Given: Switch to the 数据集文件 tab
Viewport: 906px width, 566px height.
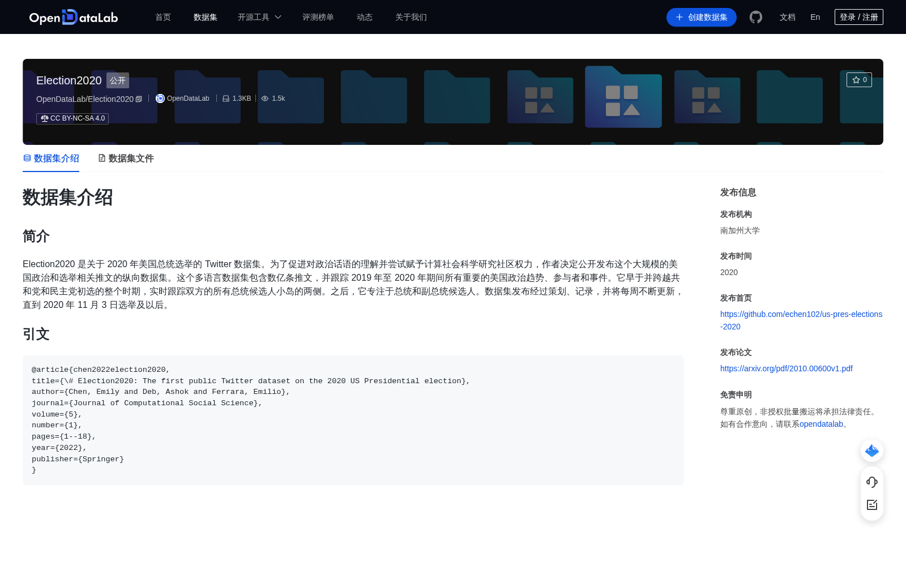Looking at the screenshot, I should click(x=126, y=158).
